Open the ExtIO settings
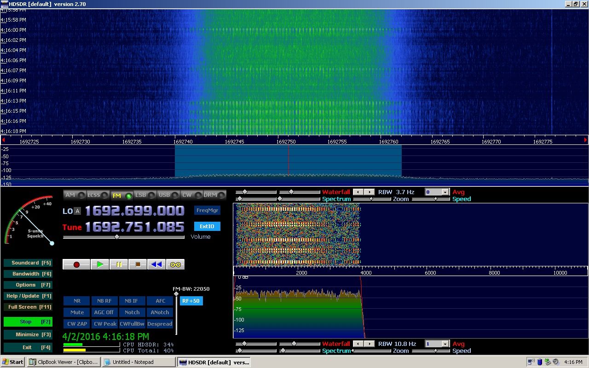The image size is (589, 368). pyautogui.click(x=207, y=226)
